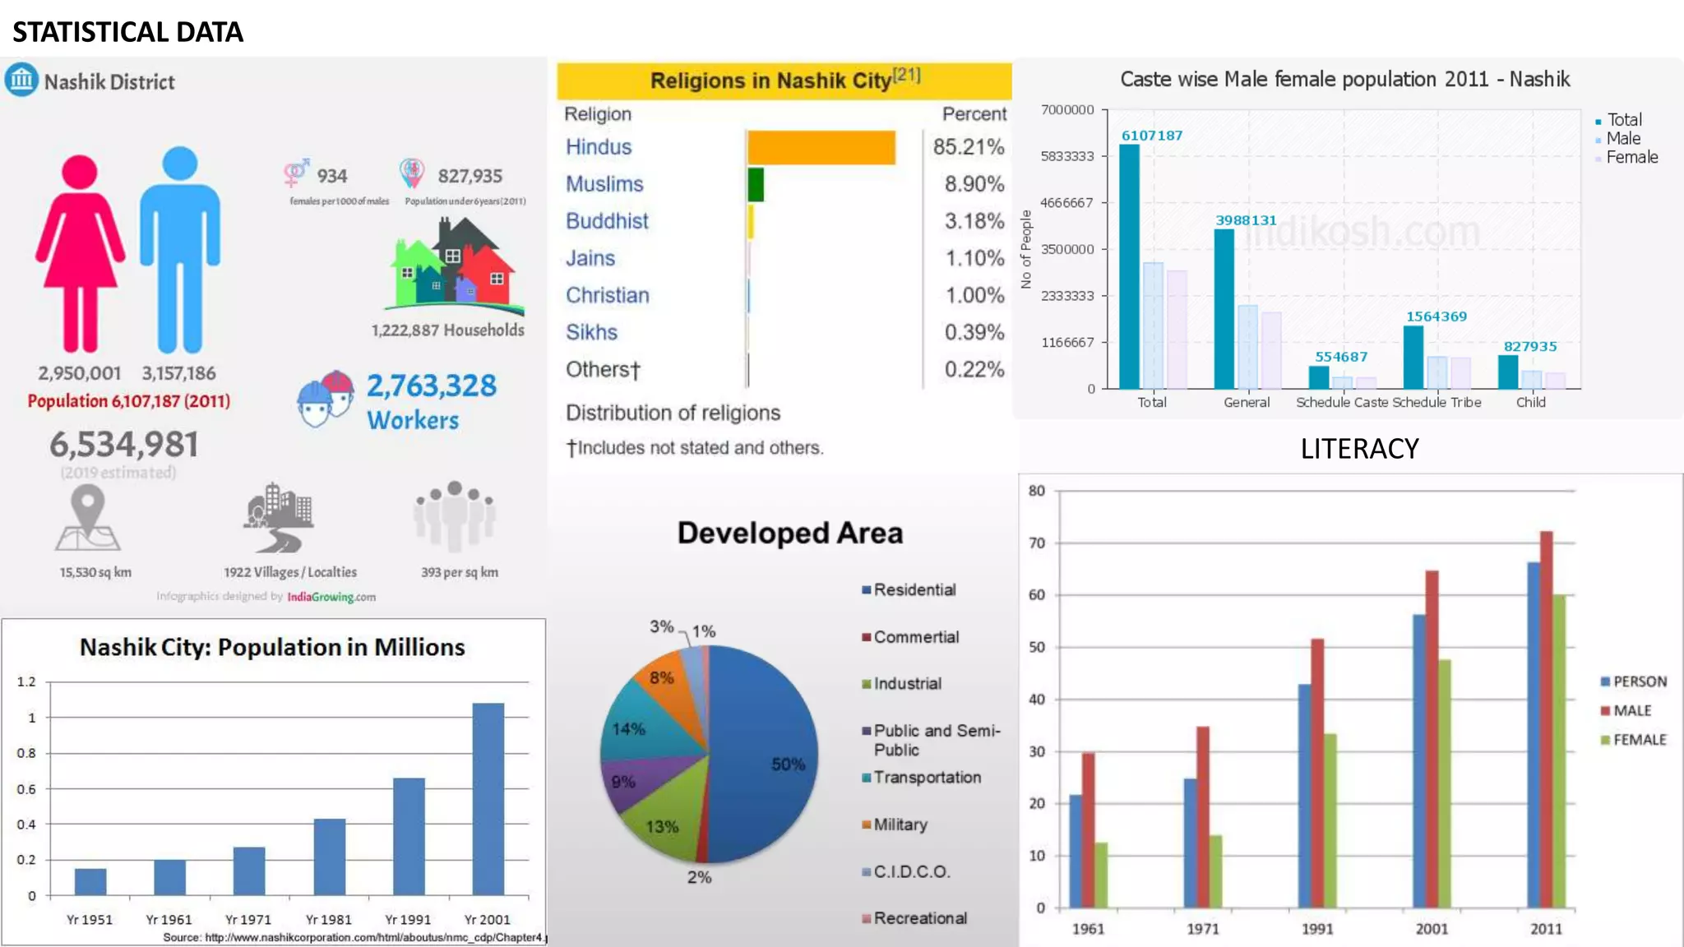Click the orange Hindus percentage bar
Viewport: 1684px width, 947px height.
821,148
